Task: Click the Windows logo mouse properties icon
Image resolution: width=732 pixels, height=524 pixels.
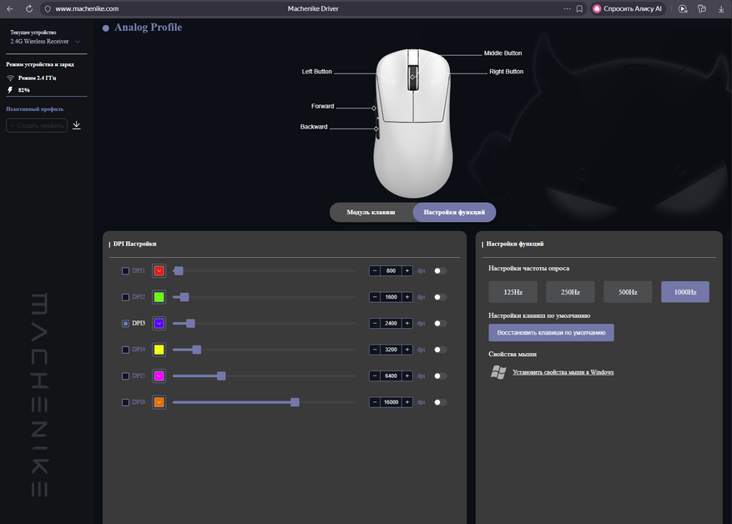Action: click(x=498, y=372)
